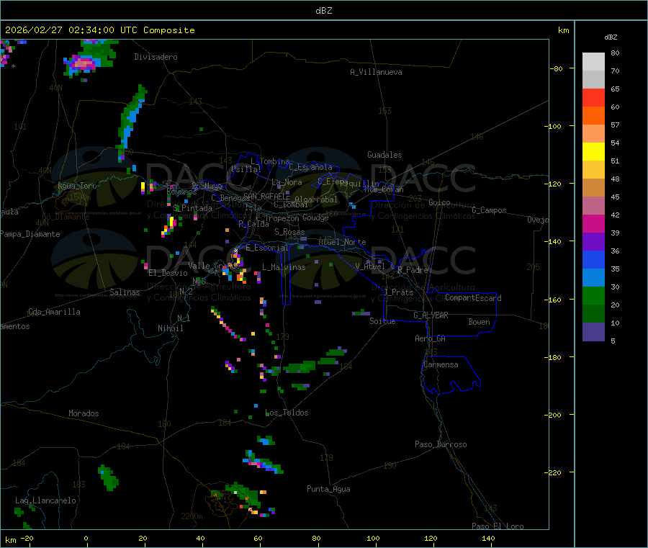The width and height of the screenshot is (648, 548).
Task: Click the 'L_Malvinas' location label
Action: [x=284, y=267]
